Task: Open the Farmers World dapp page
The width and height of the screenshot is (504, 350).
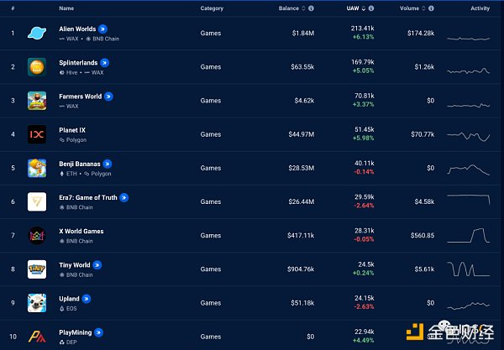Action: [x=81, y=97]
